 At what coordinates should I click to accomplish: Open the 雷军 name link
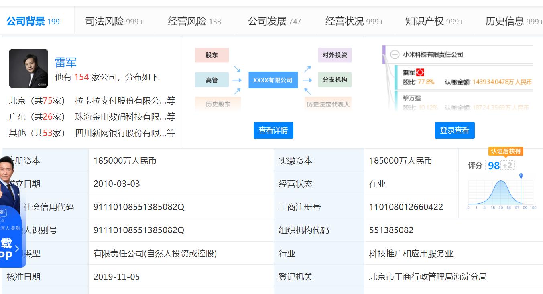tap(65, 62)
